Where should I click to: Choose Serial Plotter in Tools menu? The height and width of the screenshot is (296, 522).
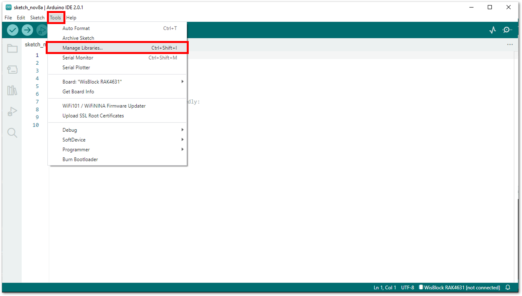pos(117,67)
